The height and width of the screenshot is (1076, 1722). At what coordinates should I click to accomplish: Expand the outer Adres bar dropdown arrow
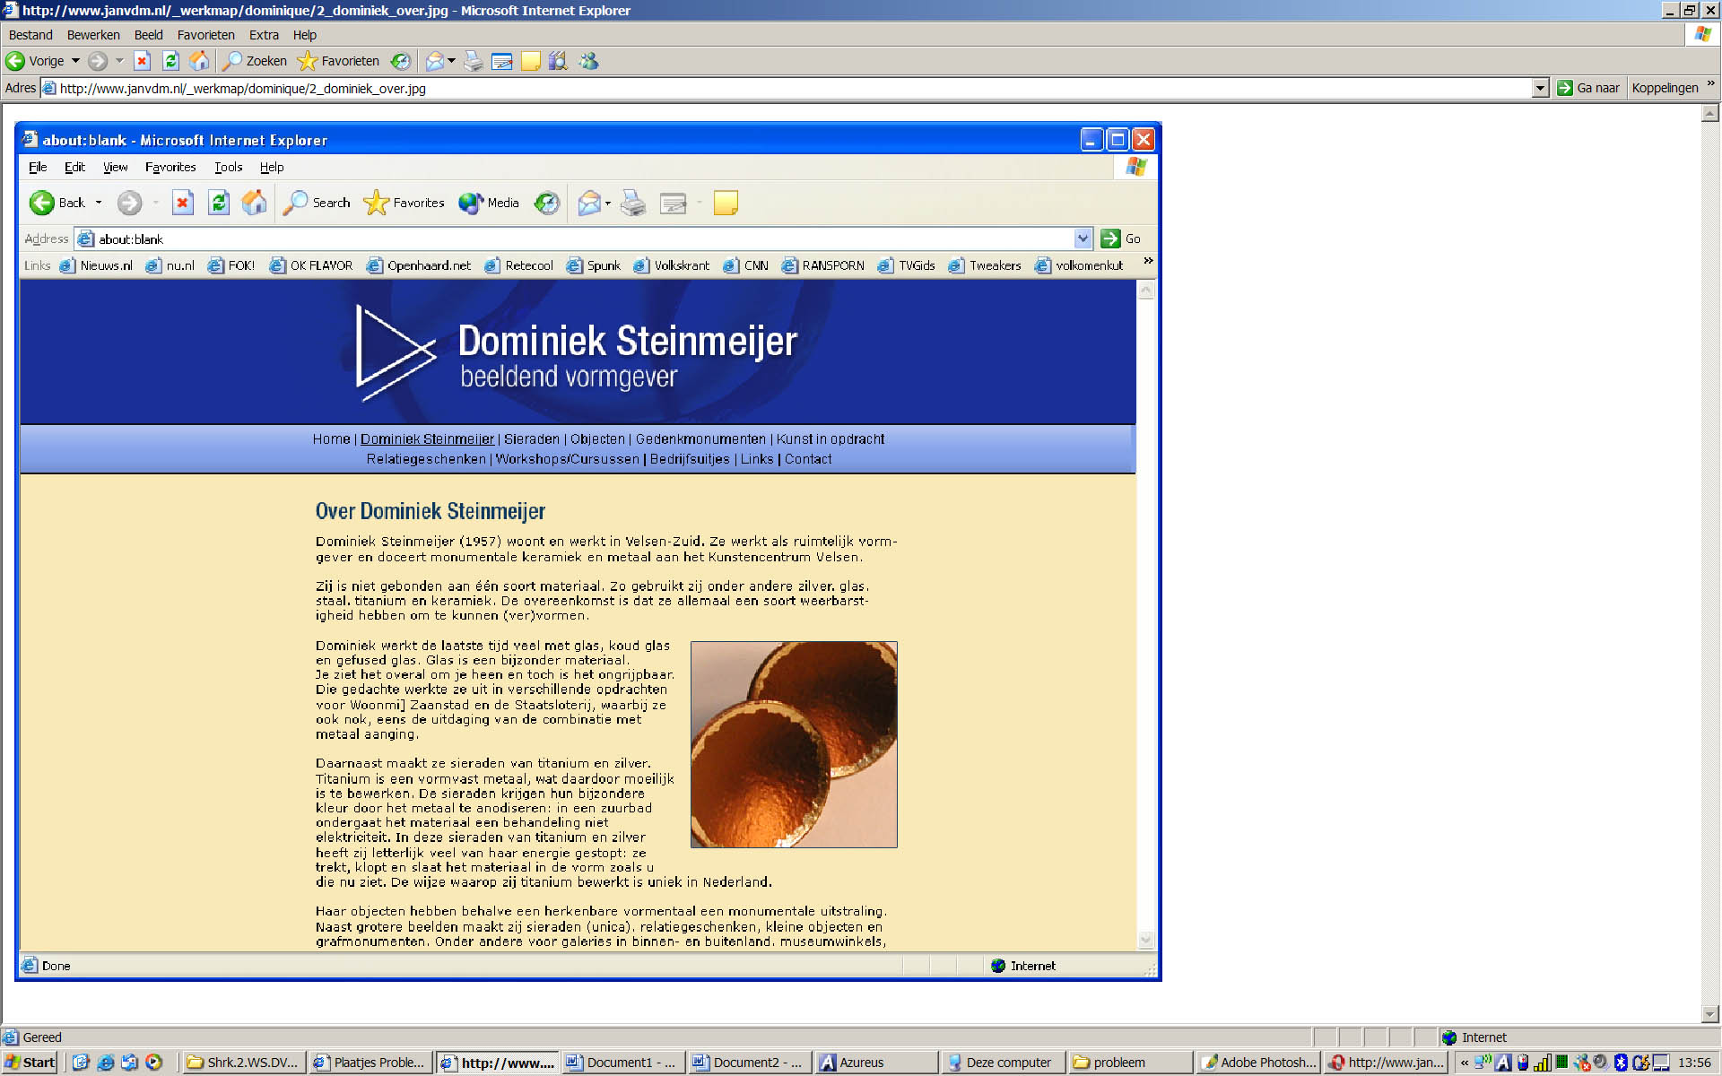coord(1540,88)
